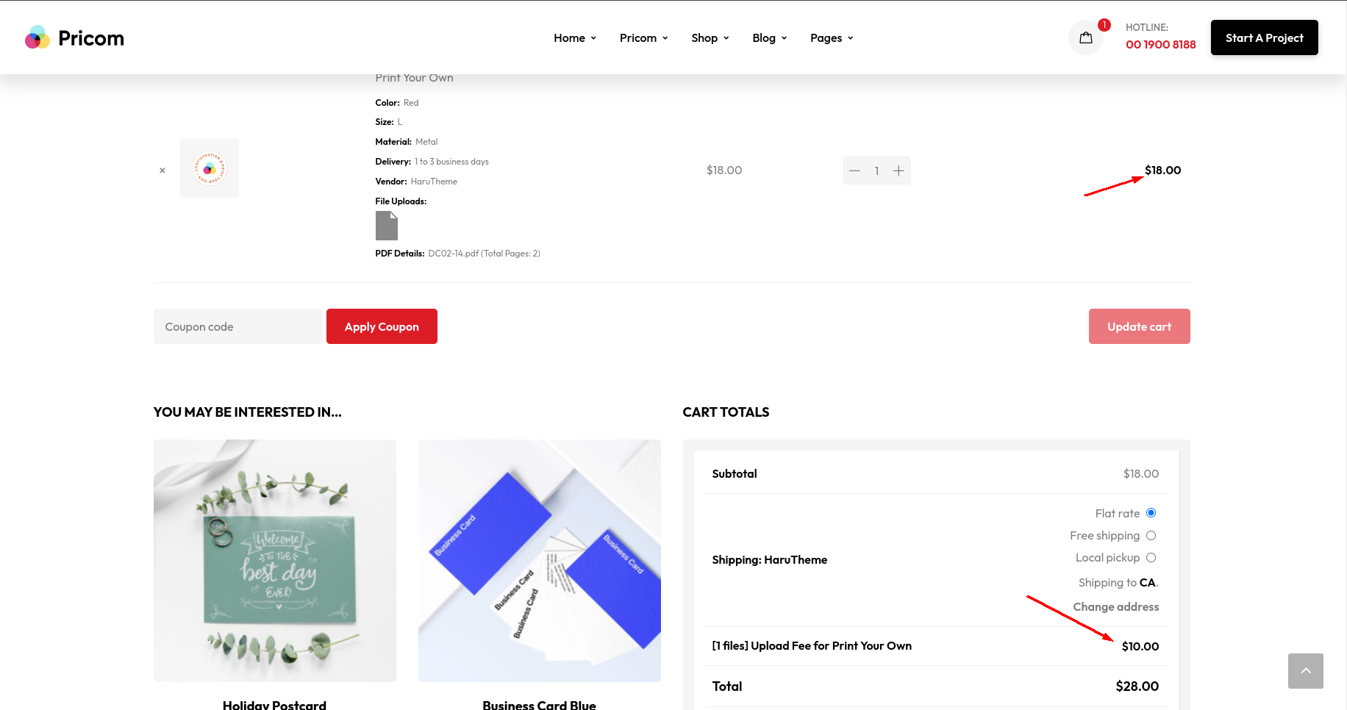
Task: Click the Pricom logo
Action: (74, 37)
